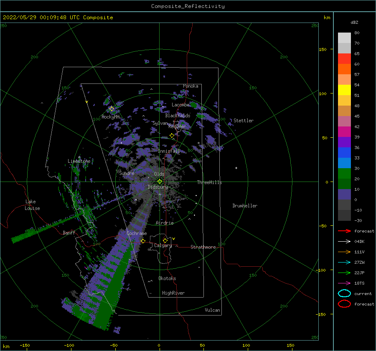
Task: Select the Cochrane label
Action: [x=137, y=233]
